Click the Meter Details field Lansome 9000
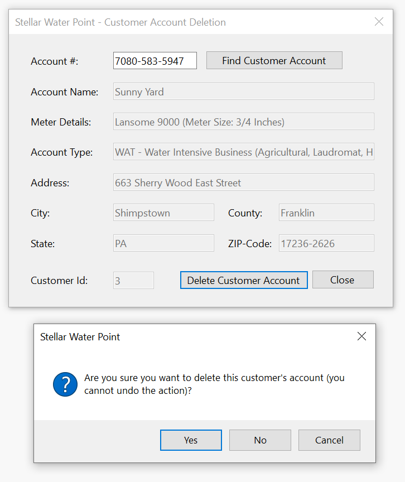Viewport: 405px width, 482px height. [x=243, y=122]
